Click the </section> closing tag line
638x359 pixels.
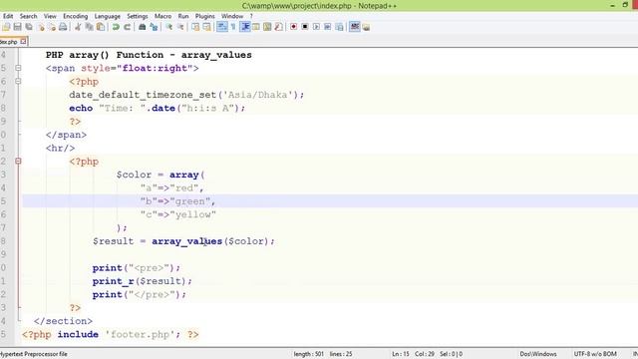(x=63, y=321)
